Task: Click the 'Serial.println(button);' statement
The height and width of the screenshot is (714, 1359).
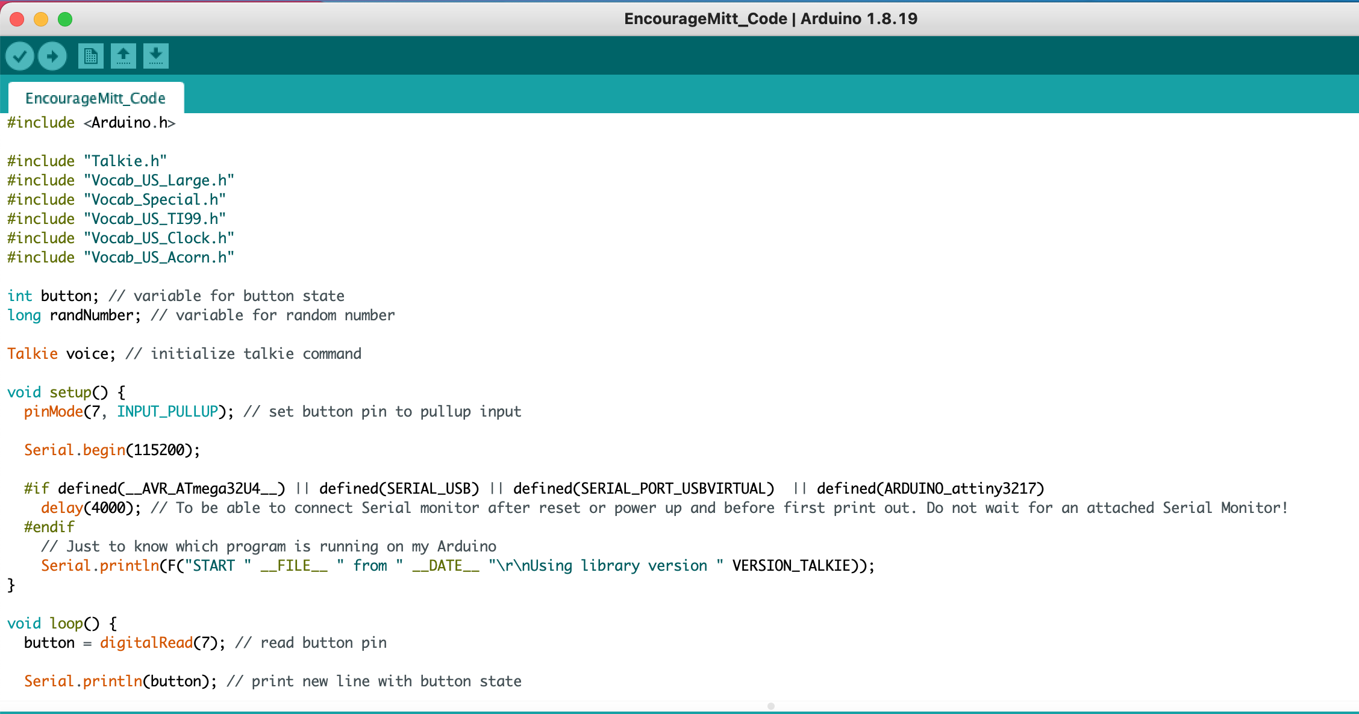Action: pyautogui.click(x=120, y=681)
